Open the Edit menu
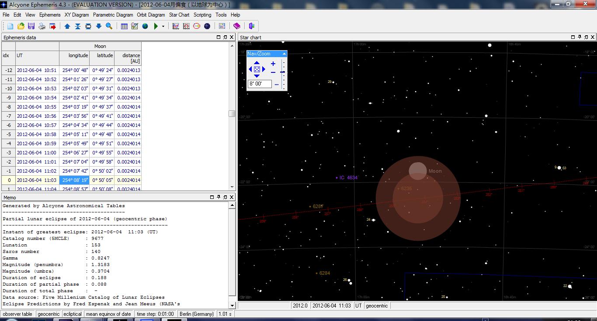 [x=17, y=15]
